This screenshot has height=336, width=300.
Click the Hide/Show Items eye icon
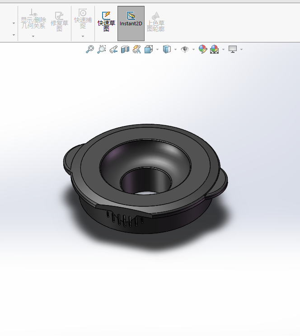pyautogui.click(x=185, y=49)
